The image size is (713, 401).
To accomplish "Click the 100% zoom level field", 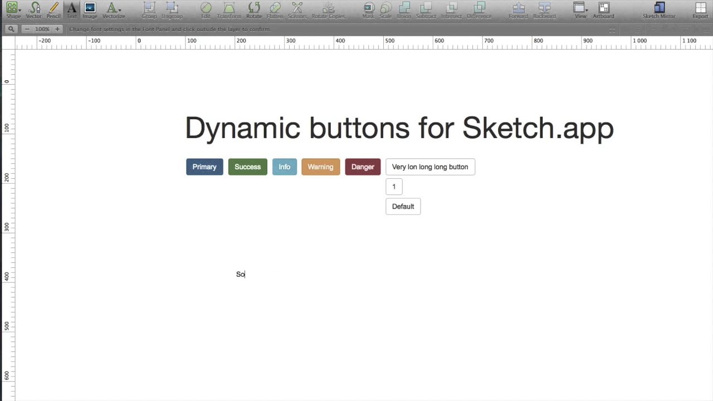I will [42, 29].
